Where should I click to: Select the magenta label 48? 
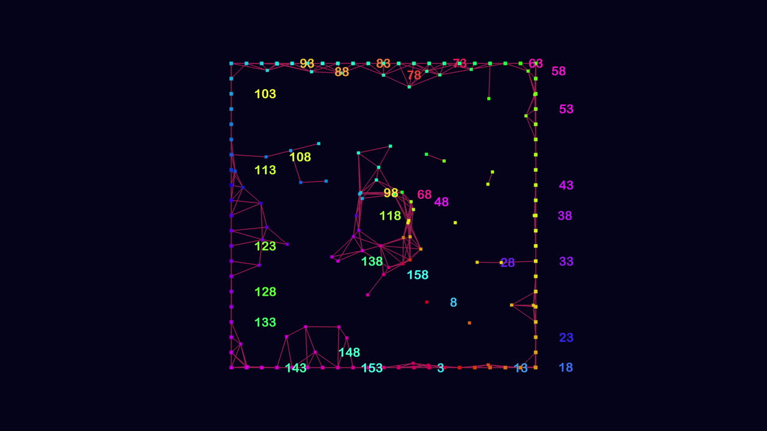tap(441, 202)
